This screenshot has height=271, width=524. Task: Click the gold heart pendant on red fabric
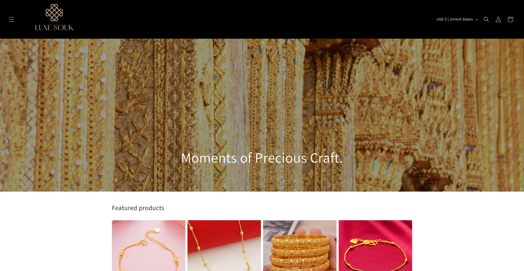354,241
